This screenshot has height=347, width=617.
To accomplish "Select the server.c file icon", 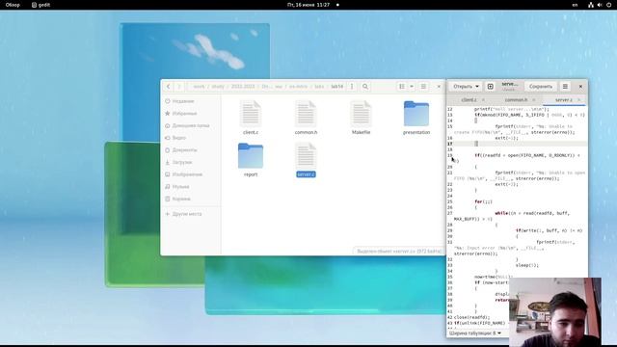I will pos(306,156).
